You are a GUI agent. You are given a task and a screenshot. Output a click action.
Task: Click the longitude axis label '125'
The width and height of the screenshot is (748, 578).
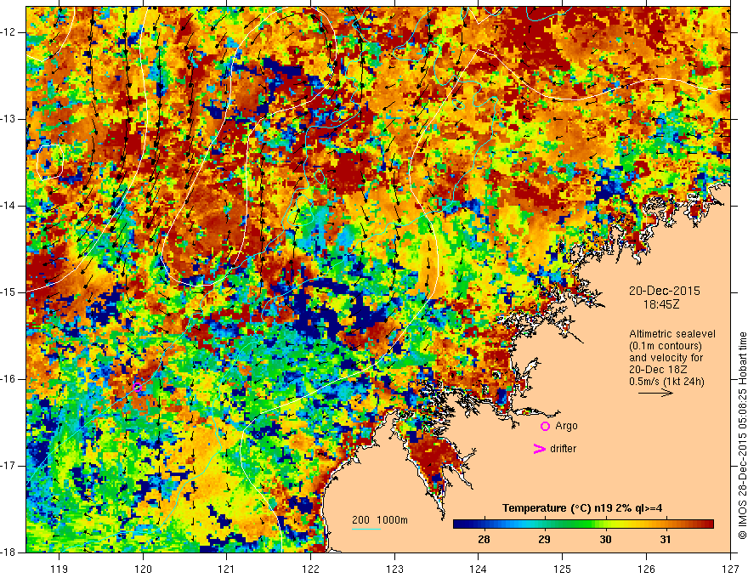(x=563, y=569)
